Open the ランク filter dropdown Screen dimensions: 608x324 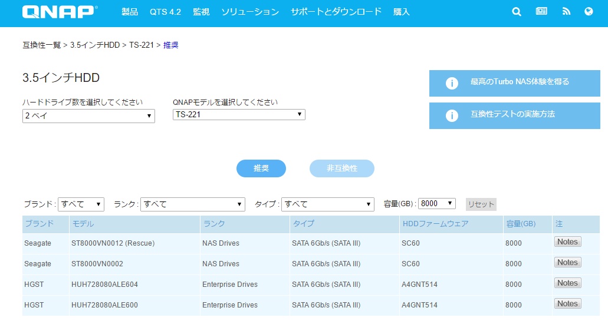tap(193, 204)
